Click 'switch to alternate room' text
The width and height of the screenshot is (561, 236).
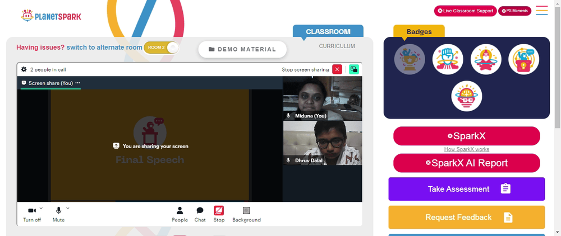tap(104, 48)
